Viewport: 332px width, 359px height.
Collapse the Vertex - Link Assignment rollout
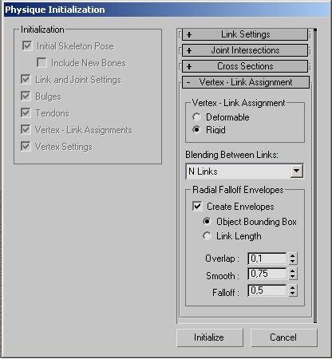(246, 82)
